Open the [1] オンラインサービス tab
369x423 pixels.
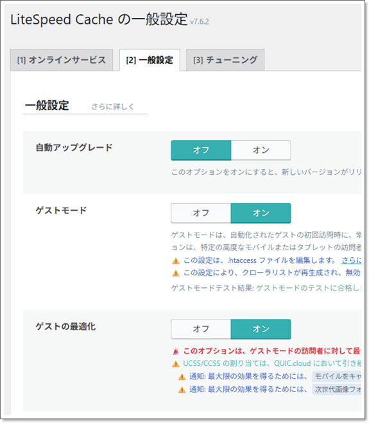(x=62, y=60)
